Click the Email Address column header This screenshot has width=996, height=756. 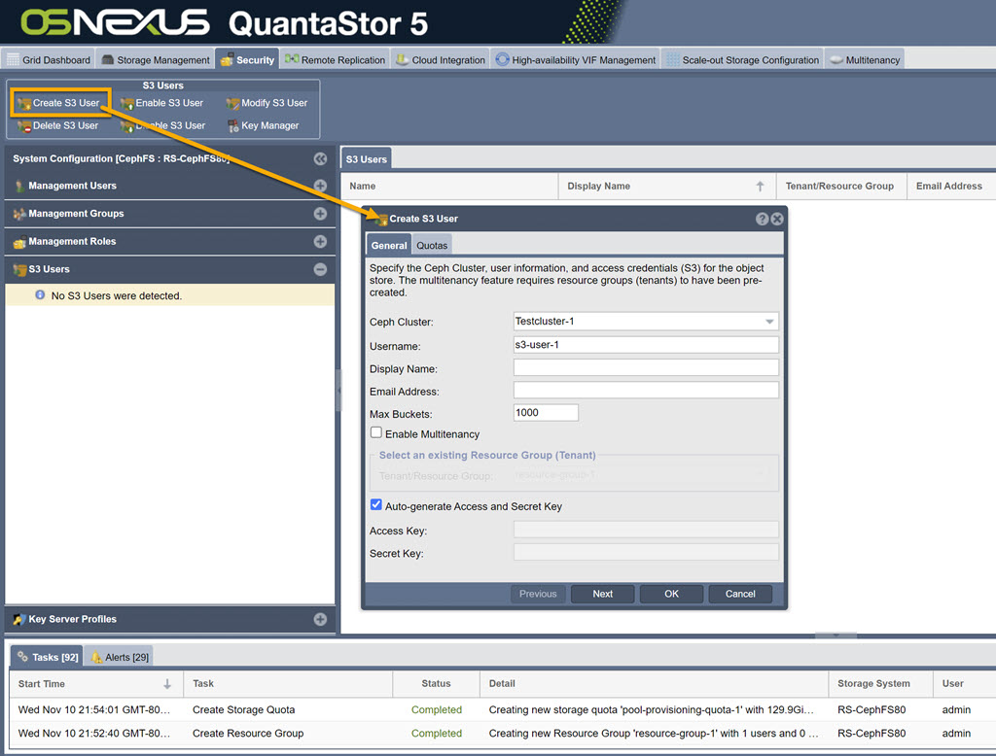951,186
